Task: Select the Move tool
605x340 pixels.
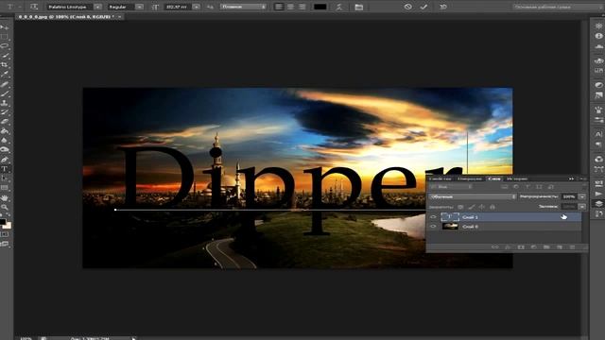Action: [5, 27]
